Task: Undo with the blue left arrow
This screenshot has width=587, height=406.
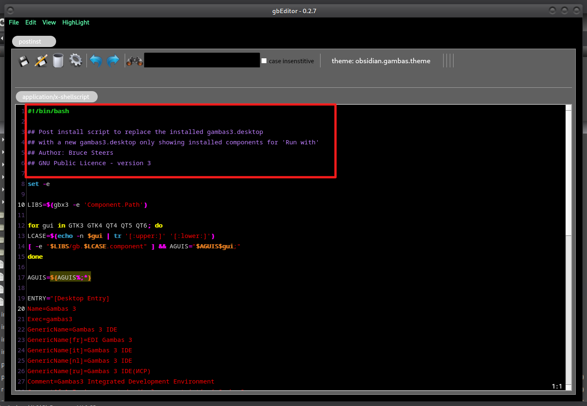Action: click(x=96, y=61)
